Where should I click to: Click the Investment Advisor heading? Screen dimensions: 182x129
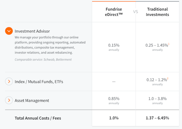point(32,31)
